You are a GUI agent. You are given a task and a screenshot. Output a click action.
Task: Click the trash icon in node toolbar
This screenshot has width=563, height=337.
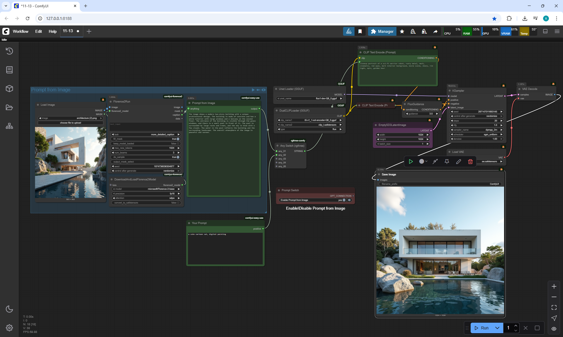coord(470,161)
